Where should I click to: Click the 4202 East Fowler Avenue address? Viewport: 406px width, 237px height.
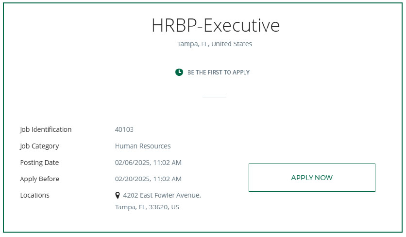tap(162, 195)
